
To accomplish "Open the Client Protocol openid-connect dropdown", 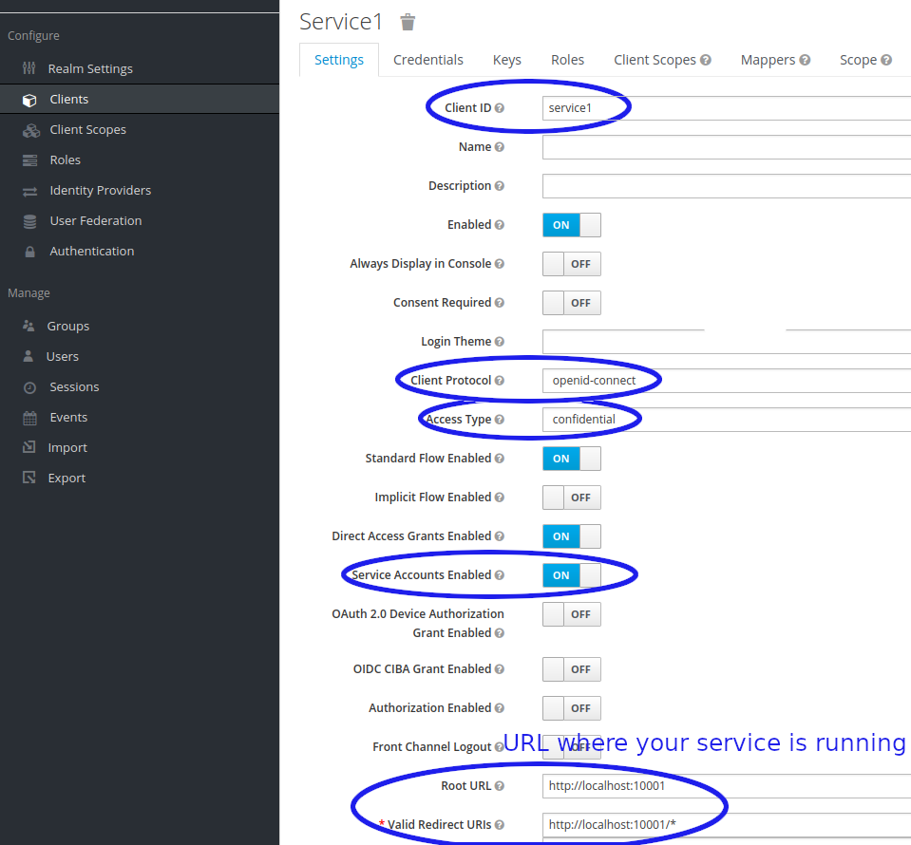I will pos(727,381).
